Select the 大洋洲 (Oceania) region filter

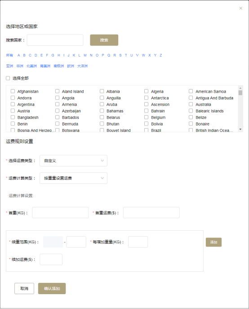coord(82,66)
